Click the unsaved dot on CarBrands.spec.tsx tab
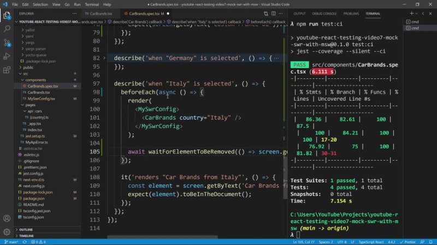The width and height of the screenshot is (437, 245). pos(168,13)
